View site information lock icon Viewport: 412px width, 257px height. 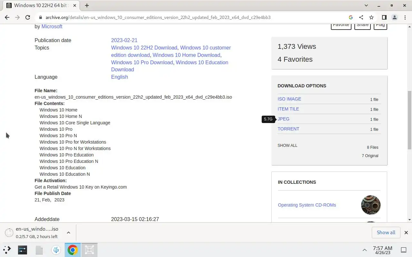point(40,17)
